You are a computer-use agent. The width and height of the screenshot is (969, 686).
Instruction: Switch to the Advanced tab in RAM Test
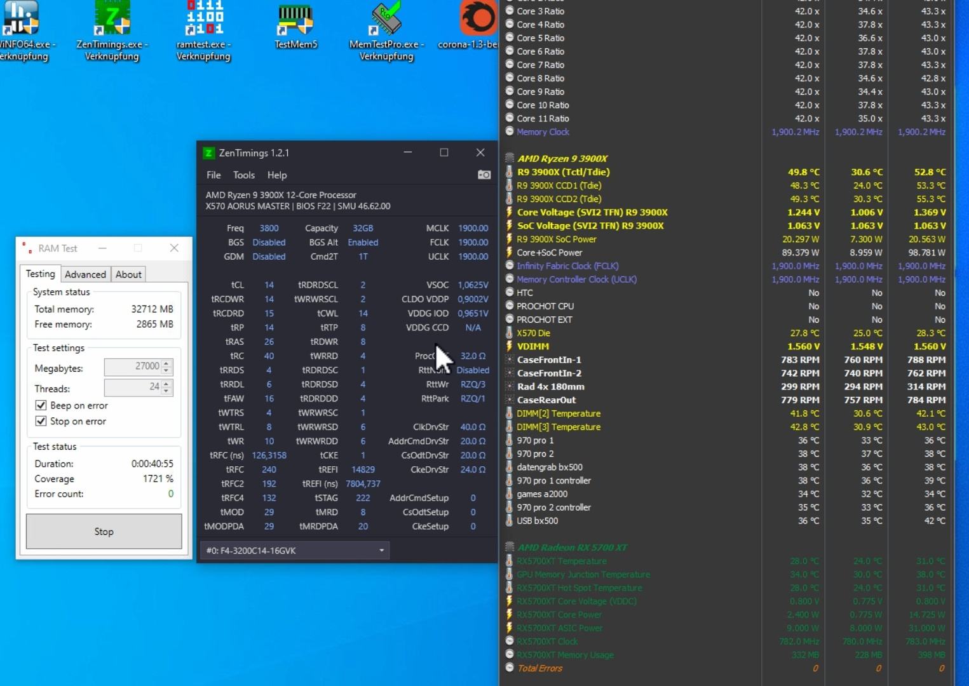click(x=85, y=274)
